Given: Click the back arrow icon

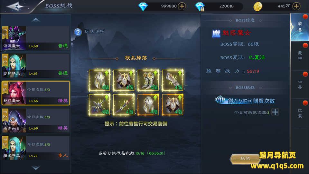Looking at the screenshot, I should [16, 6].
